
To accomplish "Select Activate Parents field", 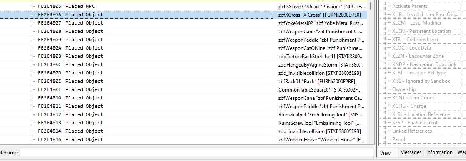I will click(410, 6).
